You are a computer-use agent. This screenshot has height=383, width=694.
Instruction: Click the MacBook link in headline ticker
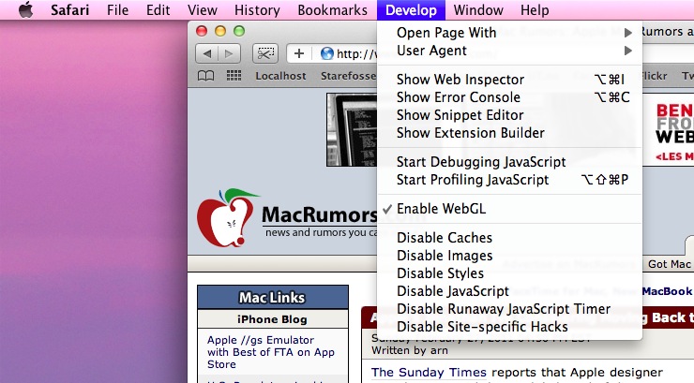click(667, 291)
